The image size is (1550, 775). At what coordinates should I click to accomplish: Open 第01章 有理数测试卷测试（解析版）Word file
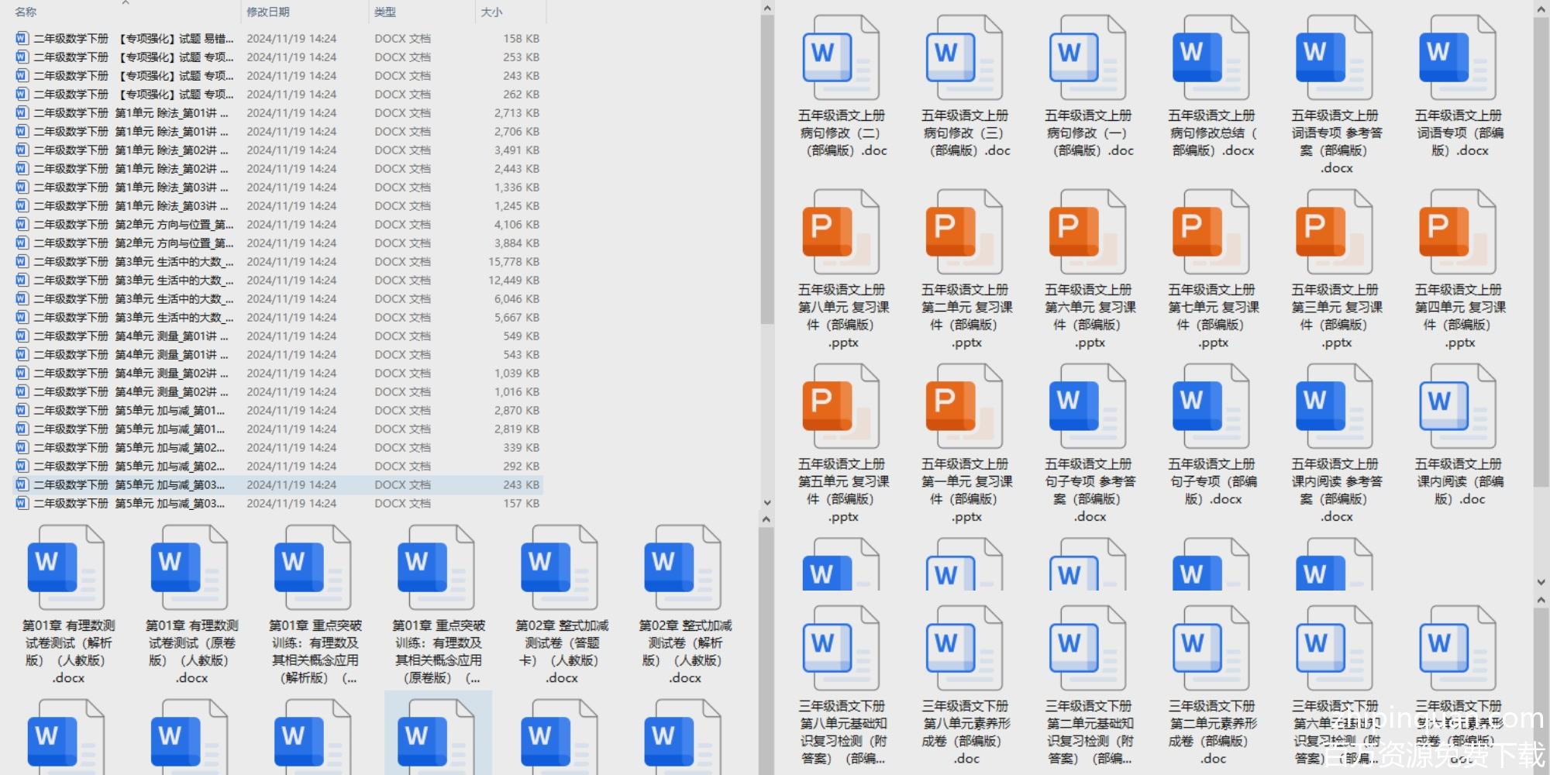67,568
